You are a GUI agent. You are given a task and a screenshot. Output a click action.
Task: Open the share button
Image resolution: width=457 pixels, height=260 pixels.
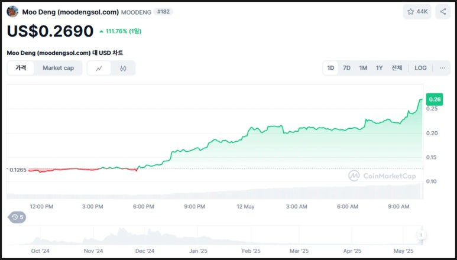(443, 12)
